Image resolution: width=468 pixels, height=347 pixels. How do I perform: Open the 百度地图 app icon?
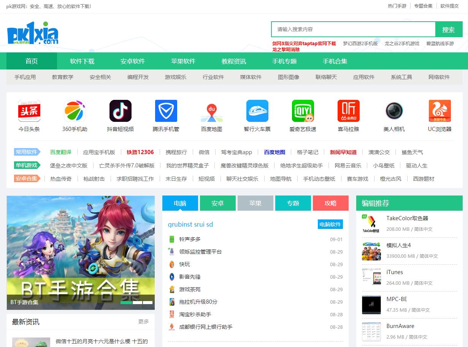(x=212, y=111)
